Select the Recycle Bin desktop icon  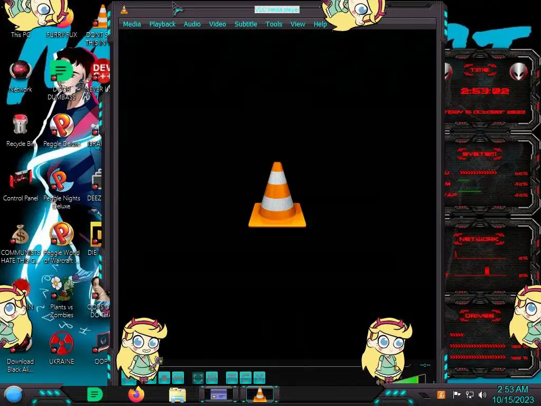(21, 131)
